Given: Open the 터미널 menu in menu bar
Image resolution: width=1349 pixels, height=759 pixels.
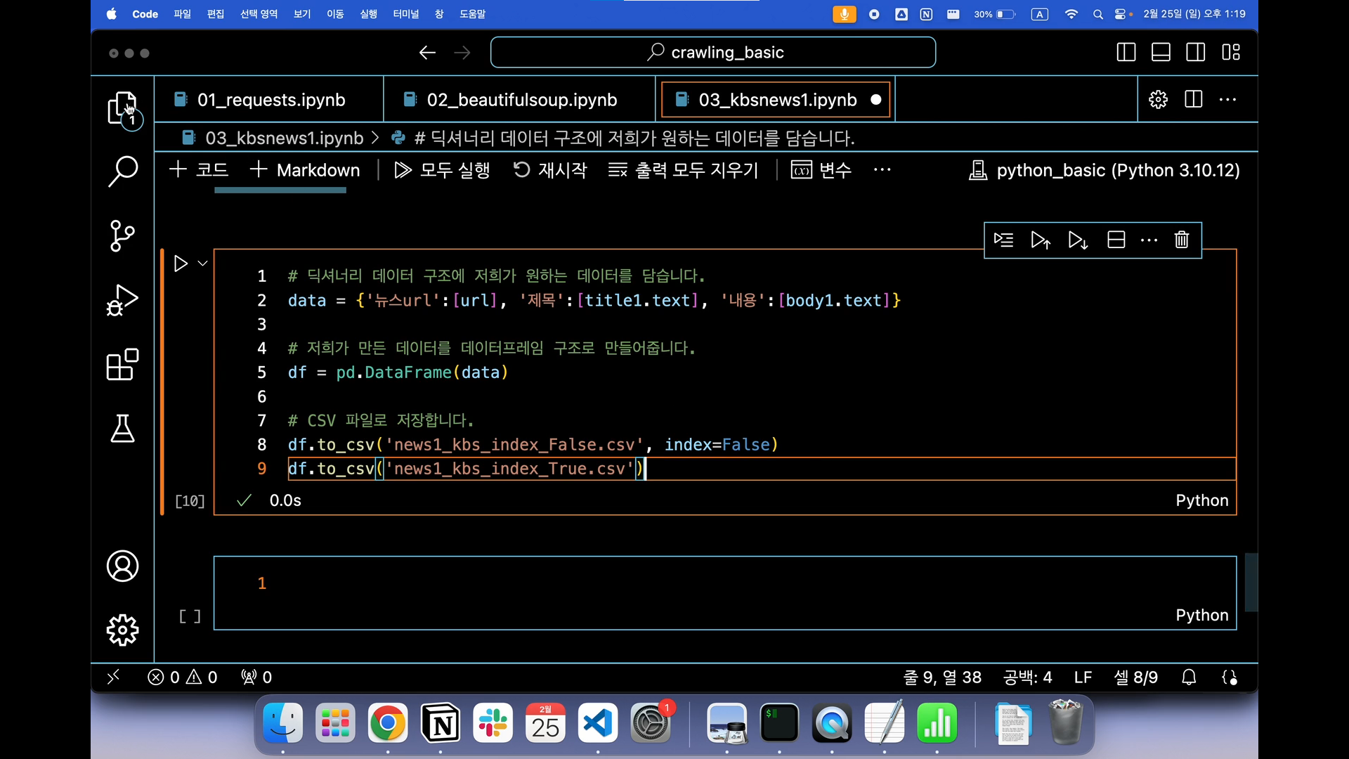Looking at the screenshot, I should 405,14.
